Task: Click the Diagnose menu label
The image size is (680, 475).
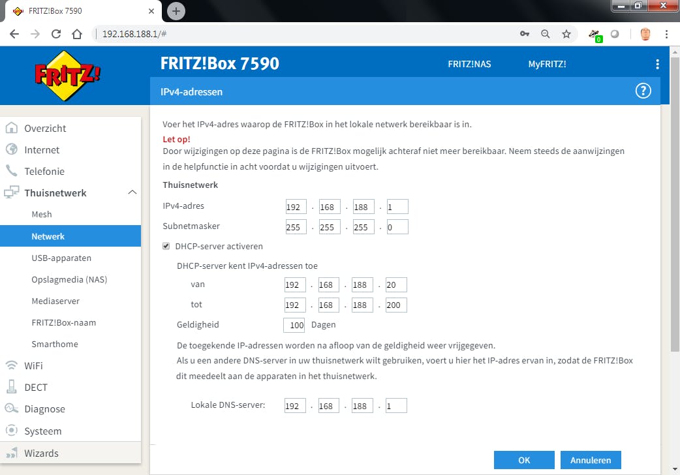Action: click(x=44, y=409)
